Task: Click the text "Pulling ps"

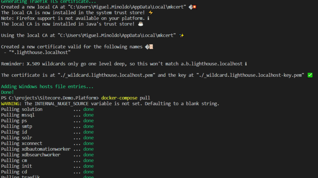Action: tap(14, 121)
